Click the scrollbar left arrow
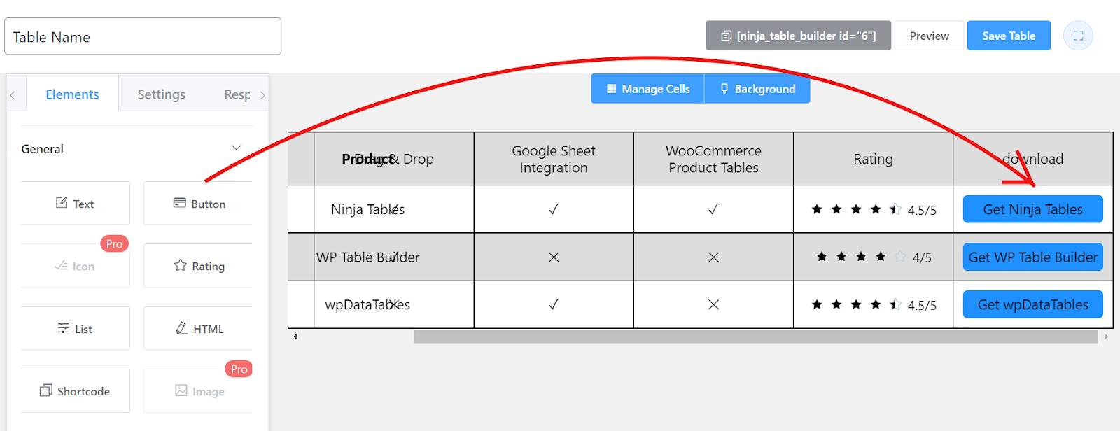Viewport: 1120px width, 431px height. pyautogui.click(x=295, y=337)
